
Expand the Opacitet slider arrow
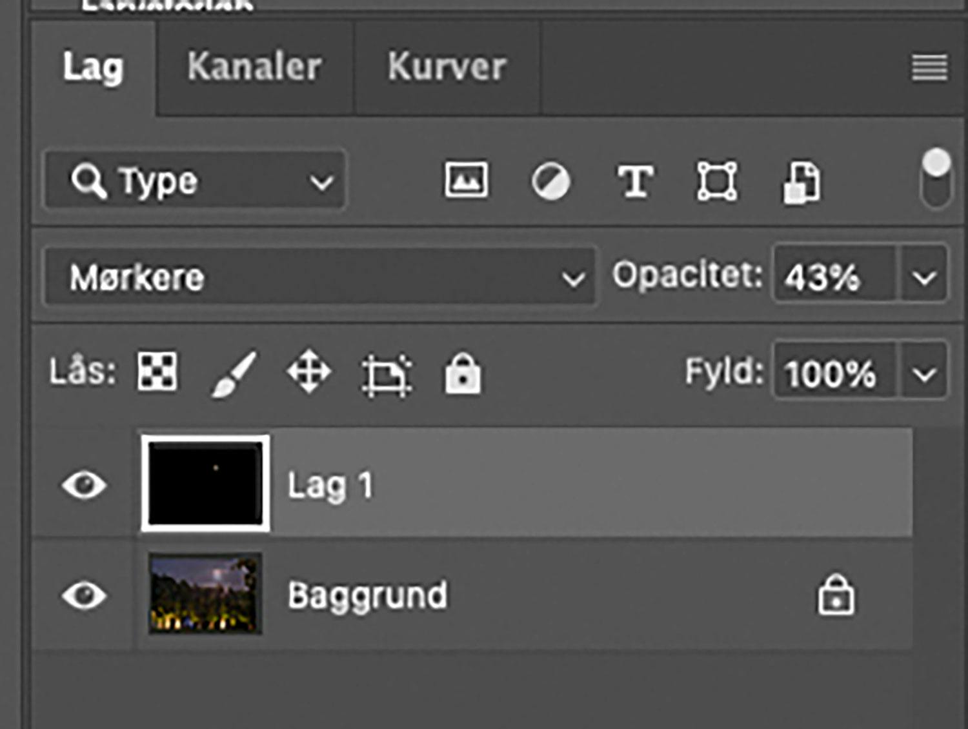(924, 277)
